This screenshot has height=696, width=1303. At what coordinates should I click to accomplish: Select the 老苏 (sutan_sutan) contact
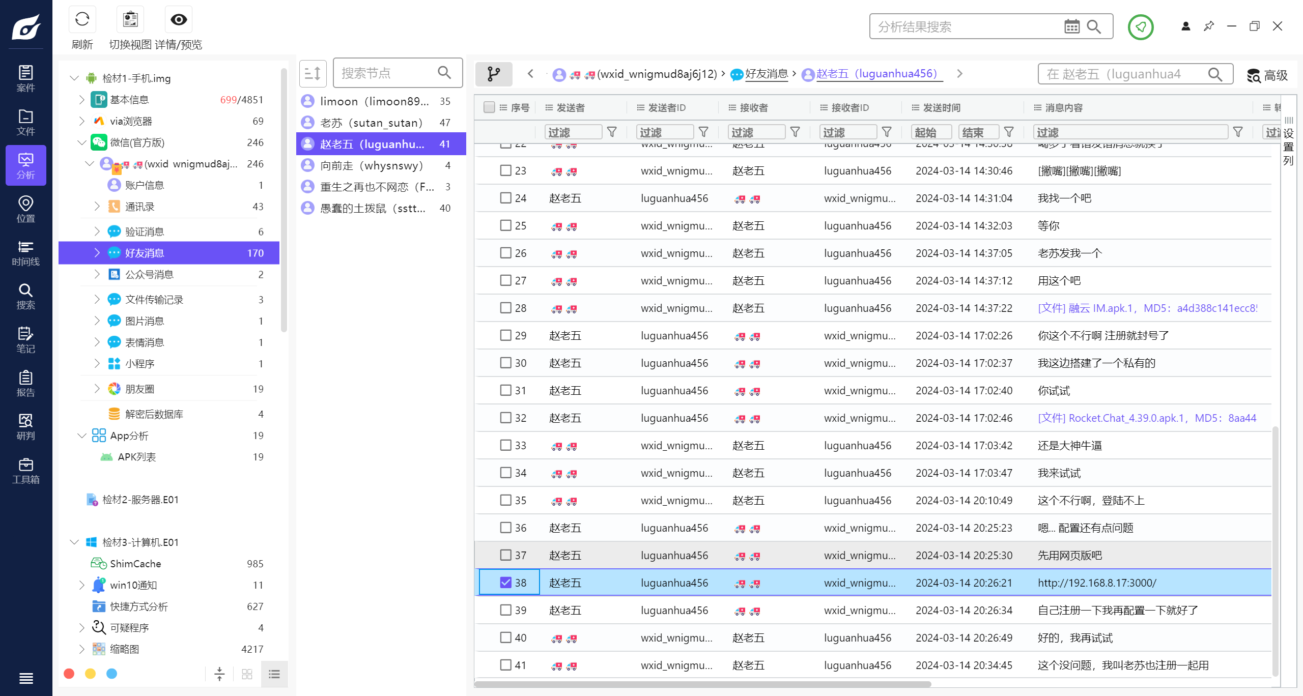click(372, 123)
